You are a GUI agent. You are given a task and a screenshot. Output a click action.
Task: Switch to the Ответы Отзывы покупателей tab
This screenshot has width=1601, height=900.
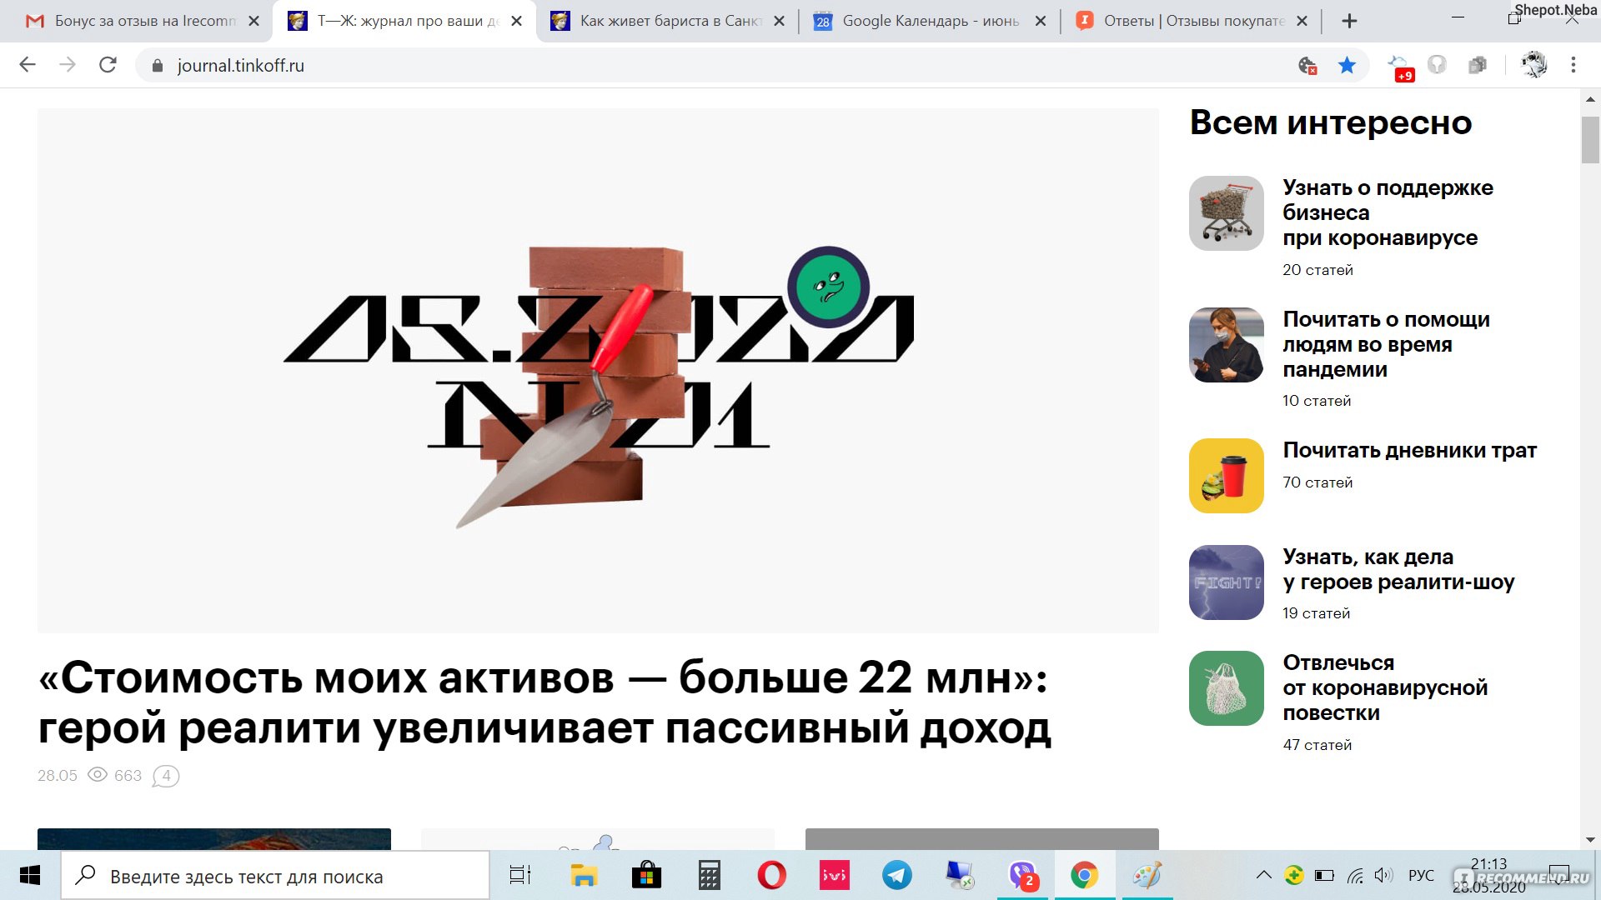(1192, 21)
